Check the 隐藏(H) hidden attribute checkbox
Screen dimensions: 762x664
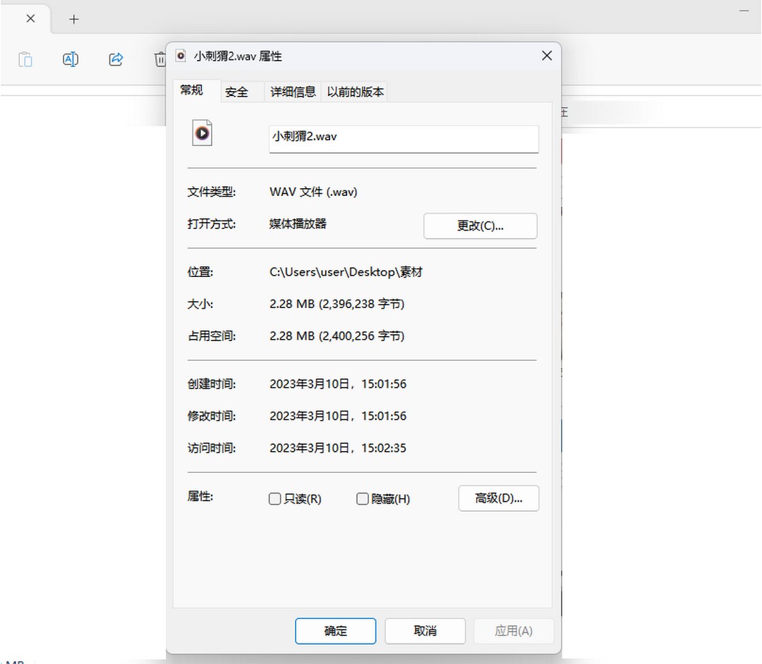(362, 498)
